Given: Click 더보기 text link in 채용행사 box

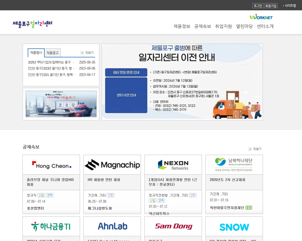Looking at the screenshot, I should (89, 53).
